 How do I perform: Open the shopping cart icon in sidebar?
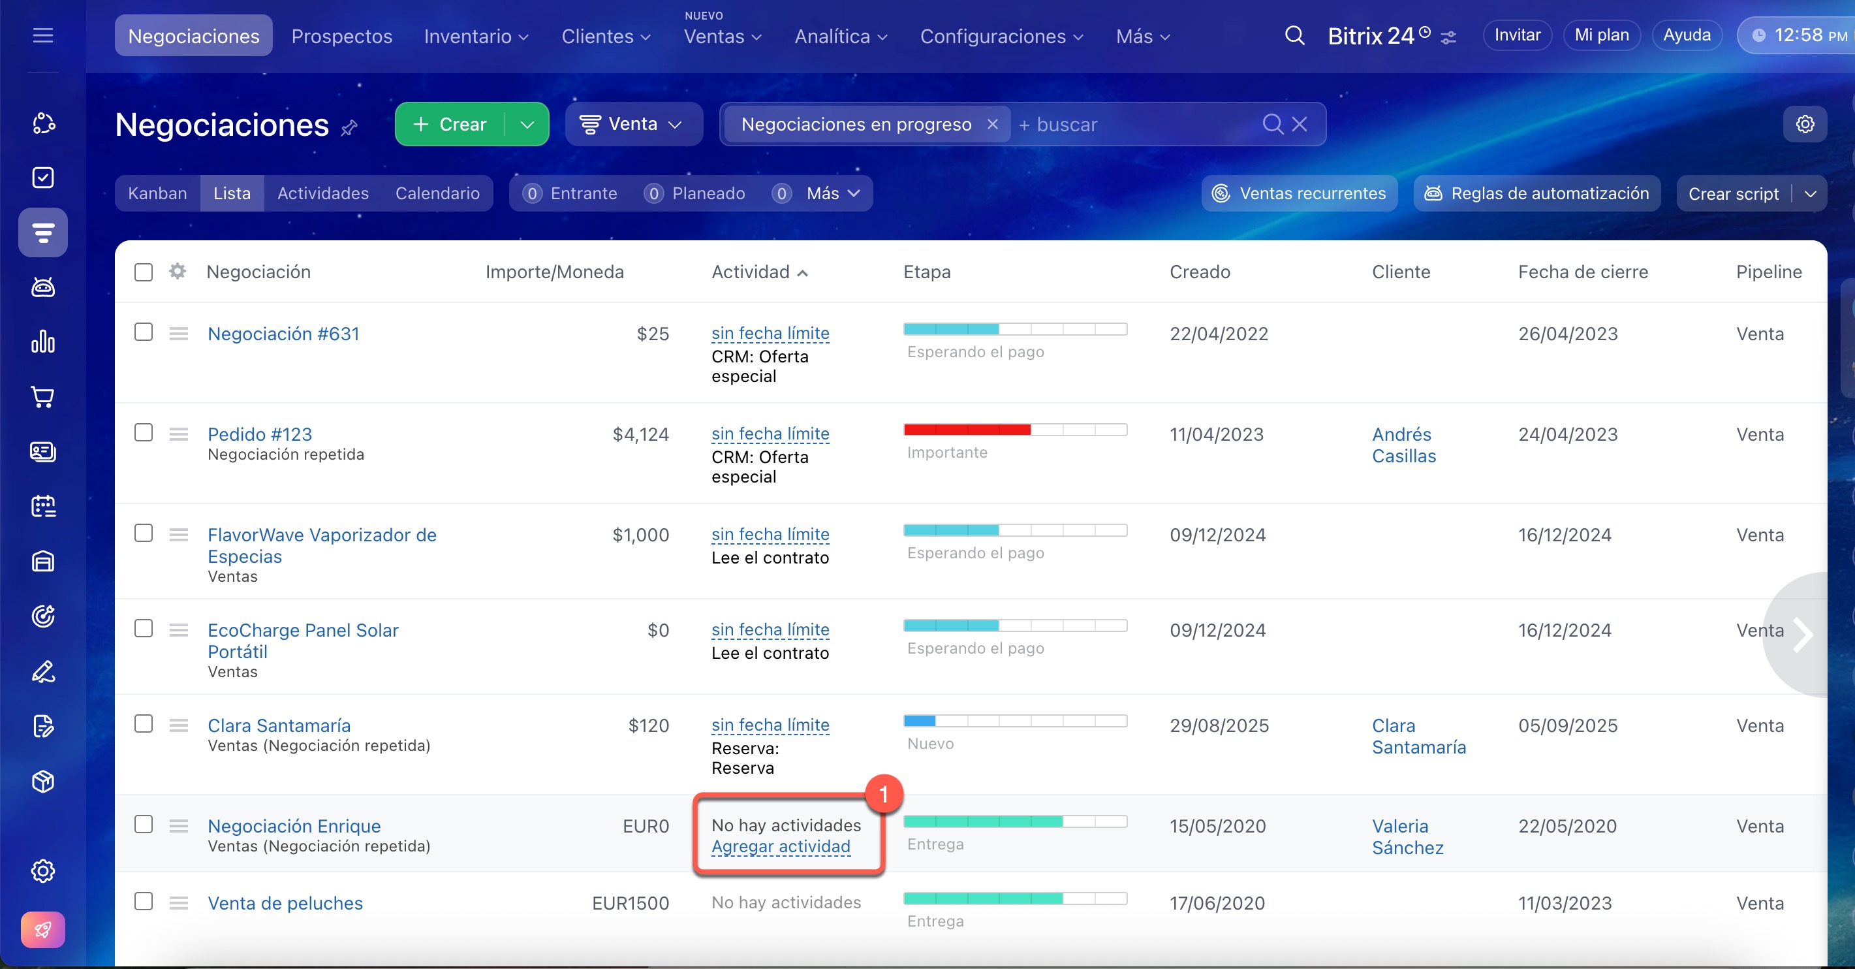tap(43, 397)
